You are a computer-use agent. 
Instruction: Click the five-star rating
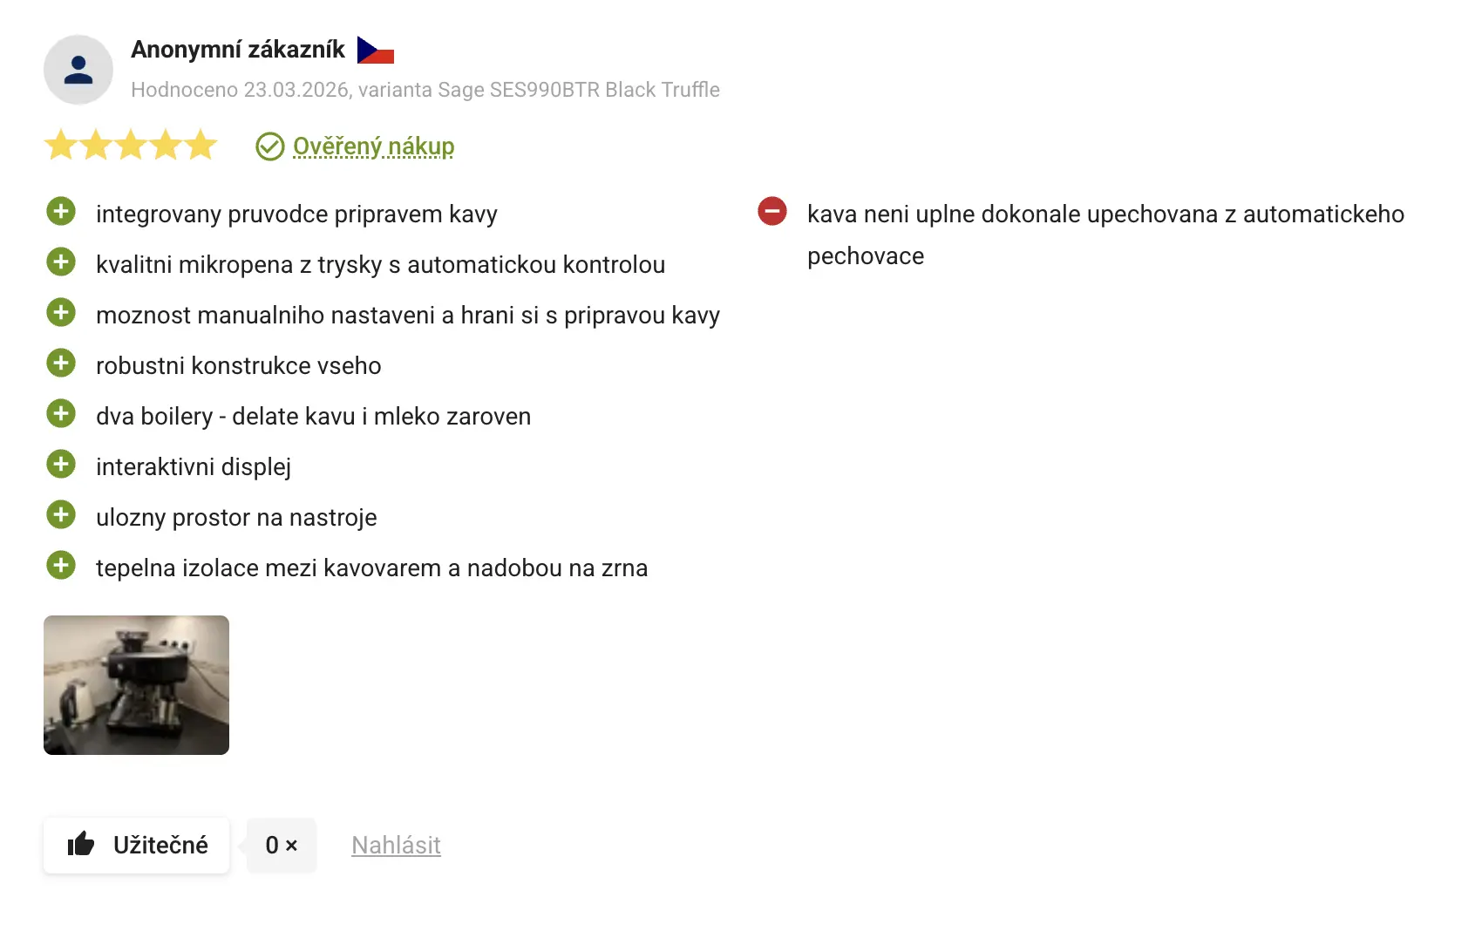[131, 145]
